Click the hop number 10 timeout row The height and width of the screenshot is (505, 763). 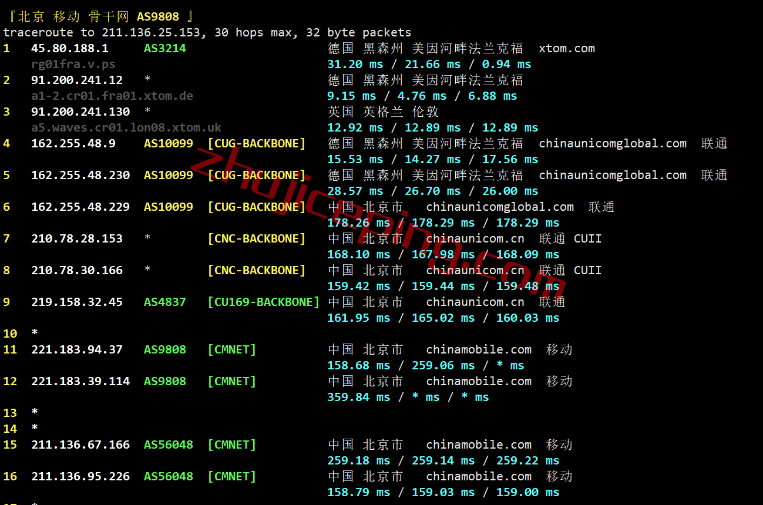tap(21, 334)
